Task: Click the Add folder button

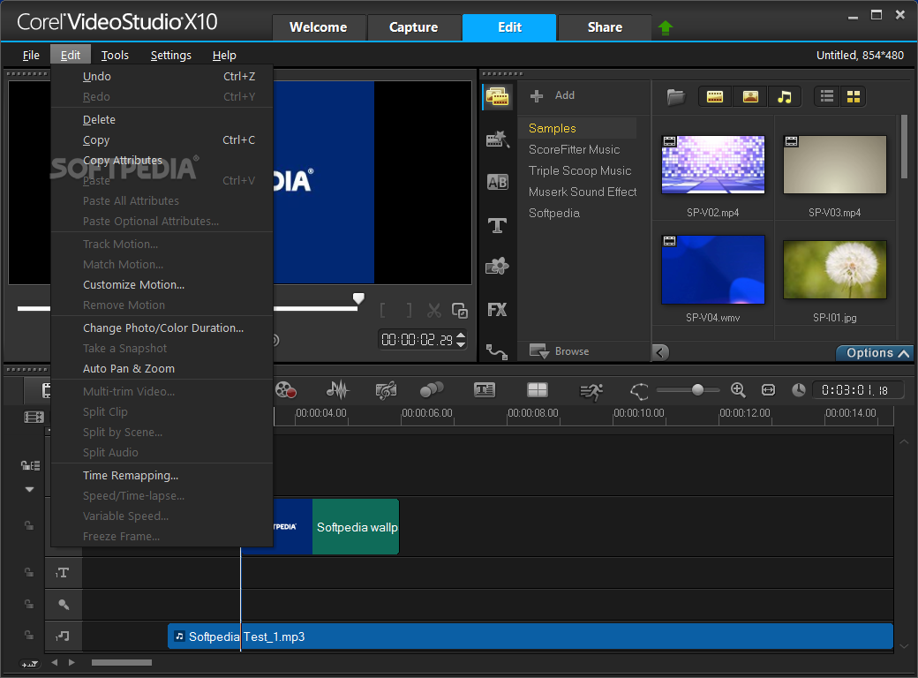Action: point(552,95)
